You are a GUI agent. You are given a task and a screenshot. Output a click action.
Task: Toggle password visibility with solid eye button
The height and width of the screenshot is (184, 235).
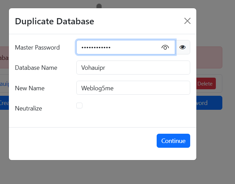coord(183,48)
